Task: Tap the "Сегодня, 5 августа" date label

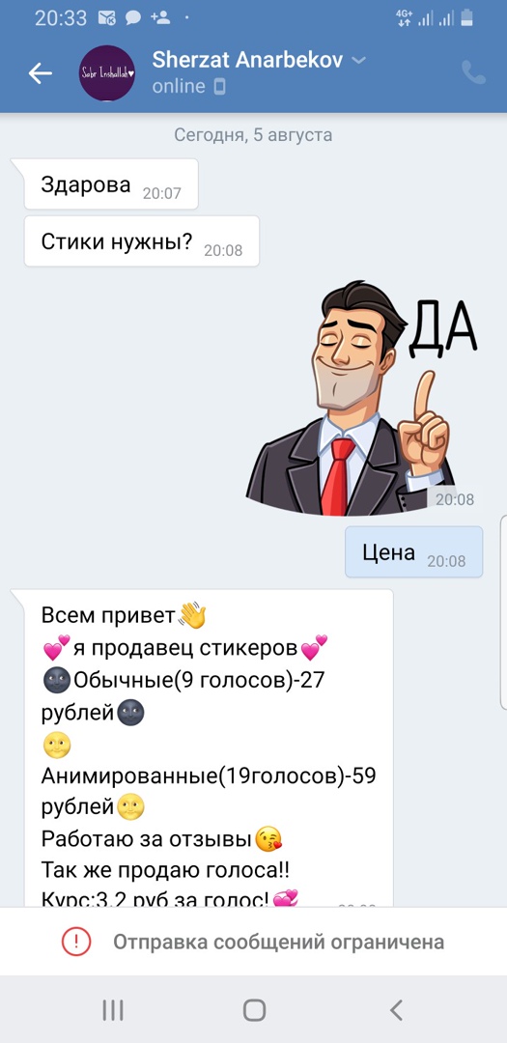Action: pyautogui.click(x=253, y=135)
